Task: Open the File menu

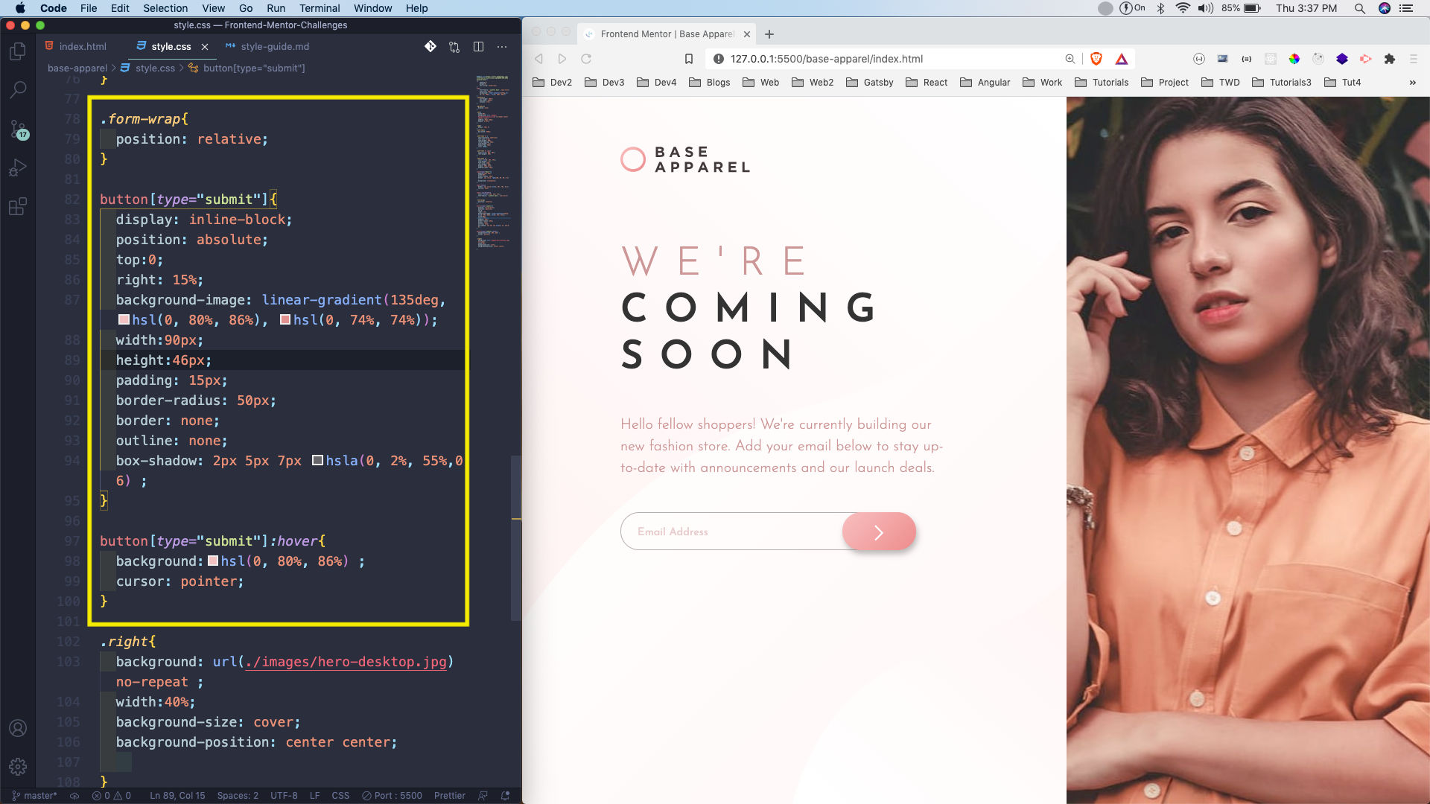Action: (x=89, y=8)
